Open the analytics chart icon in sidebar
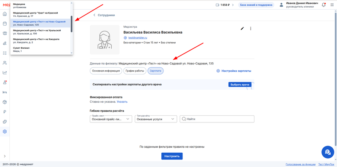The image size is (337, 167). click(5, 72)
